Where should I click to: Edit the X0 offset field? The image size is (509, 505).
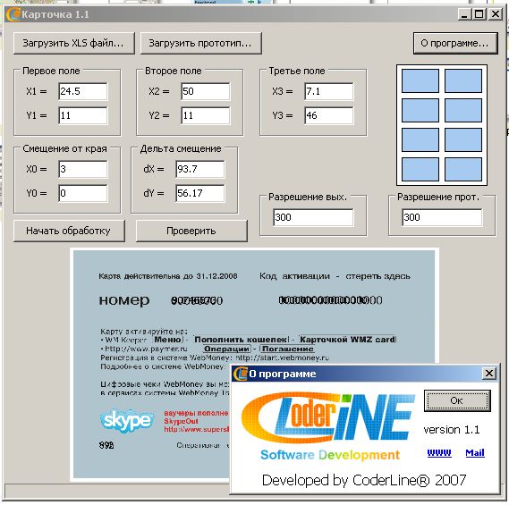(83, 169)
